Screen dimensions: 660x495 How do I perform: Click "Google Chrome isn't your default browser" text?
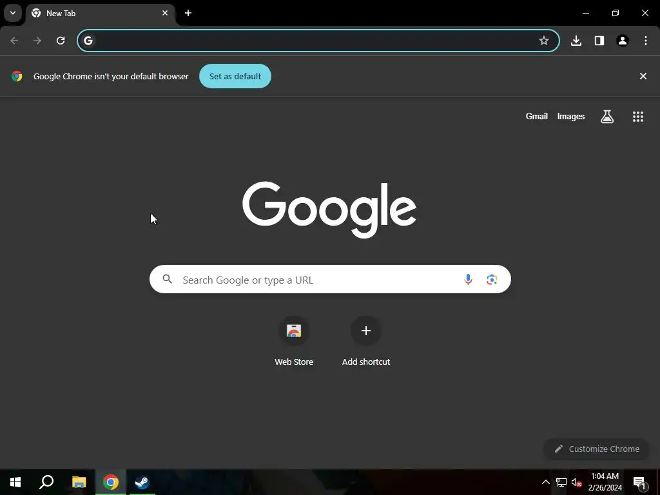111,76
